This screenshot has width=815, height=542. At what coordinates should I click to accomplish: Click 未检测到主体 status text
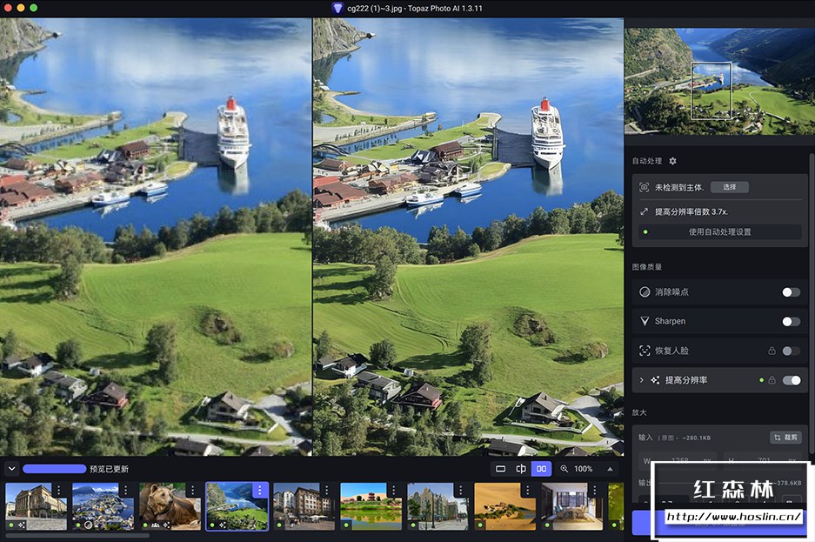pos(679,187)
